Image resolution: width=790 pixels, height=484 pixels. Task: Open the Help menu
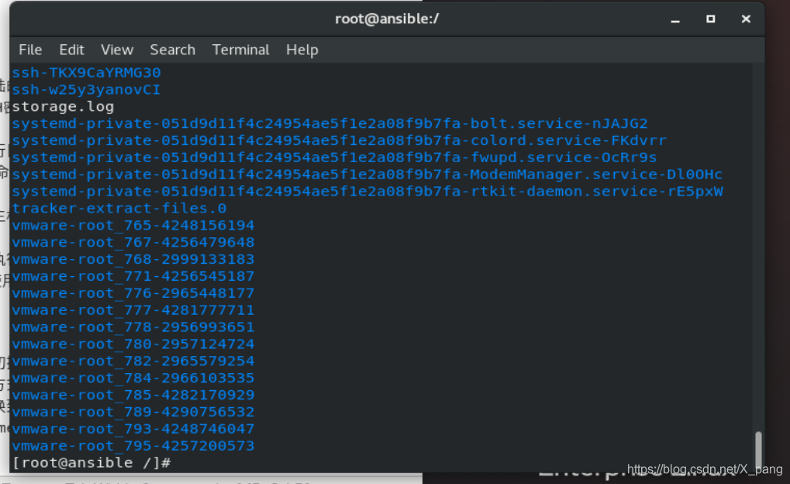pyautogui.click(x=302, y=50)
